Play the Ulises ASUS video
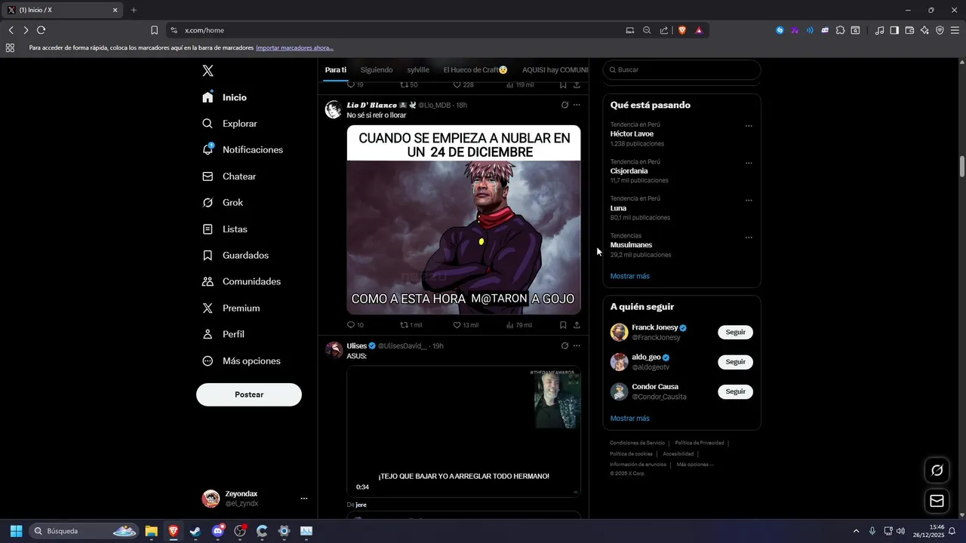The image size is (966, 543). pyautogui.click(x=463, y=431)
